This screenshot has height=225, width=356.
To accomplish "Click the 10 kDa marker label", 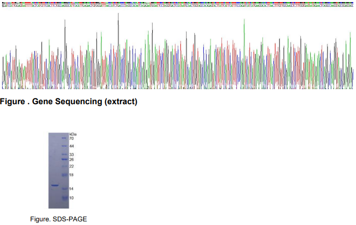I will click(71, 198).
